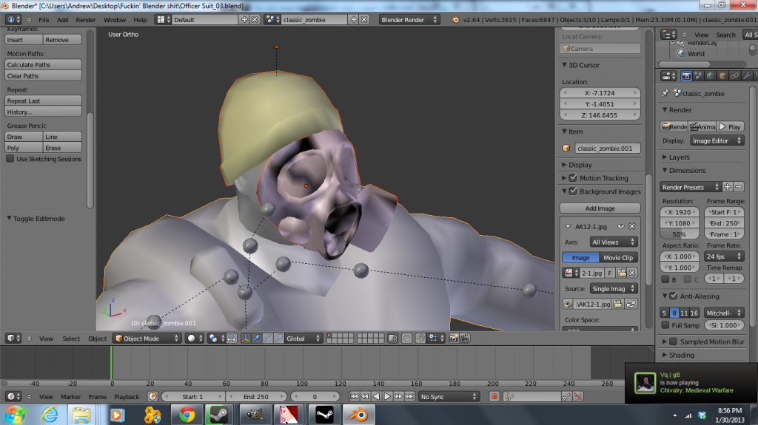Image resolution: width=758 pixels, height=425 pixels.
Task: Disable the Motion Tracking checkbox
Action: pos(574,177)
